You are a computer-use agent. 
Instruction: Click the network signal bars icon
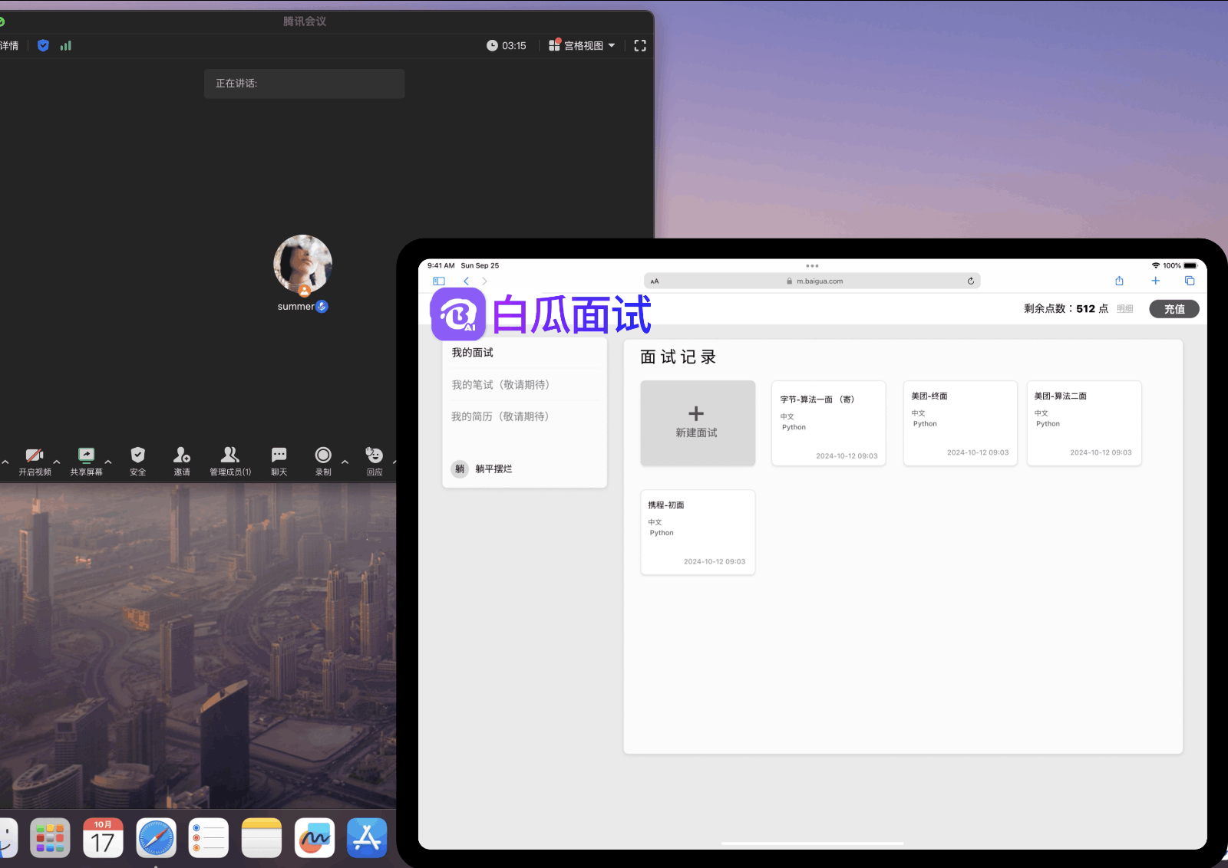click(x=66, y=45)
